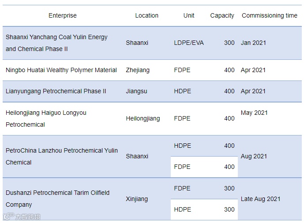304x223 pixels.
Task: Click Lianyungang Petrochemical Phase II entry
Action: tap(56, 91)
